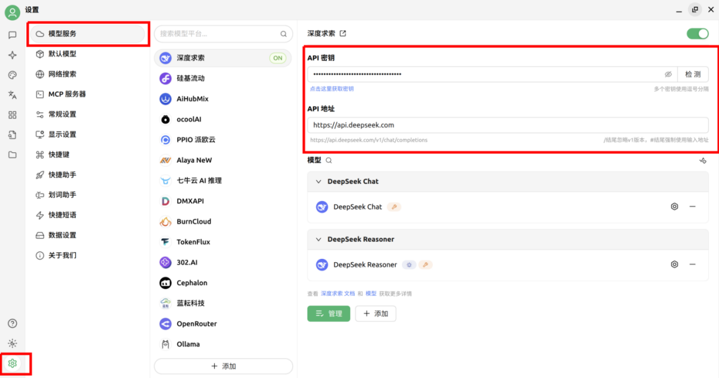Select the 深度求索 provider

point(223,58)
